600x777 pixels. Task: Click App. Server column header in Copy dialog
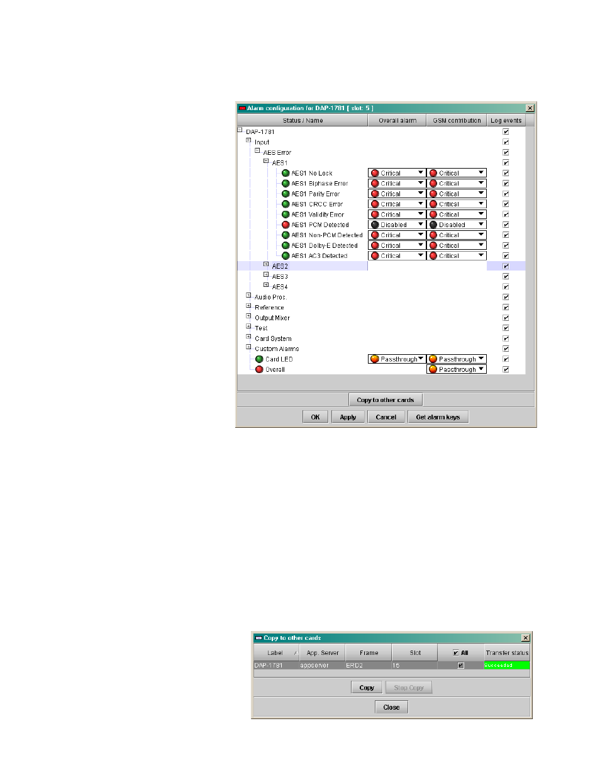pyautogui.click(x=322, y=653)
